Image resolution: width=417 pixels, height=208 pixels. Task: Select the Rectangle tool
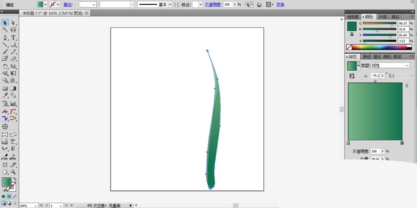[x=13, y=45]
